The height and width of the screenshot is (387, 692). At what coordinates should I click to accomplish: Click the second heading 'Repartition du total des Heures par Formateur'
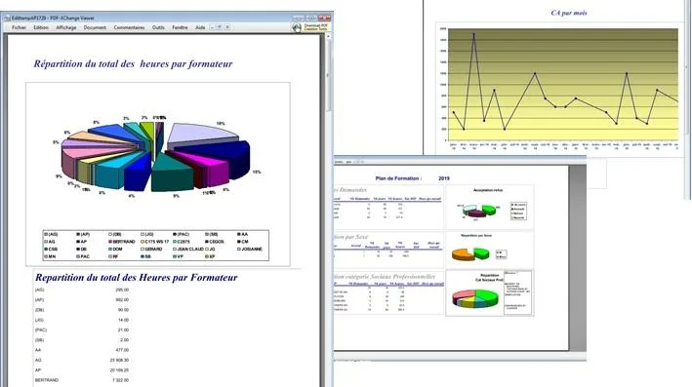[137, 277]
